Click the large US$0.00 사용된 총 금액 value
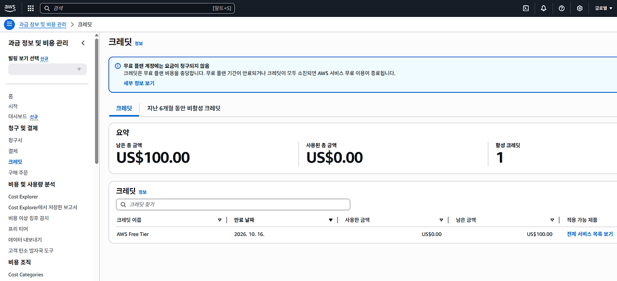Image resolution: width=617 pixels, height=281 pixels. [335, 157]
